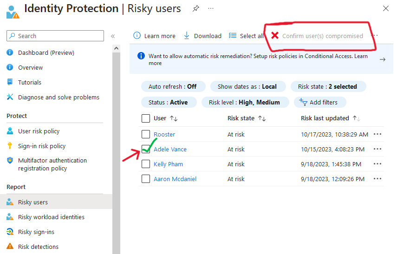Open Sign-in risk policy

coord(42,146)
